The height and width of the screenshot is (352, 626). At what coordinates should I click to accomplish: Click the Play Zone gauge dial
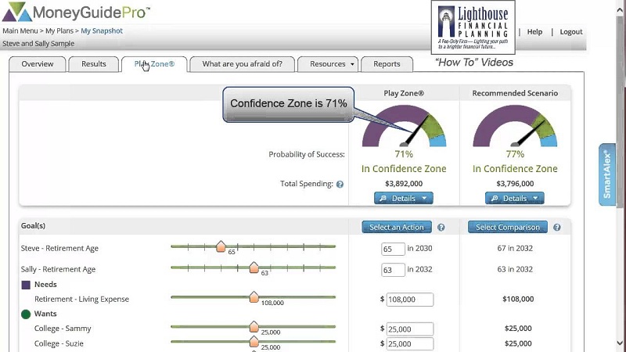point(404,126)
